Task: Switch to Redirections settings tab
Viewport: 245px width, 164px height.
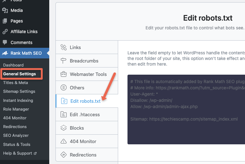Action: tap(87, 155)
